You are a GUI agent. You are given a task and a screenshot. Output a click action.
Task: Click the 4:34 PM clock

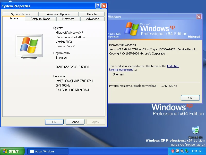pos(196,151)
